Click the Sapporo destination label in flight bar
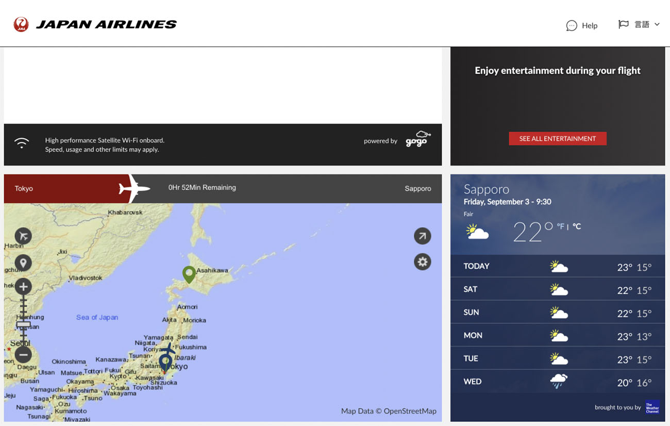Viewport: 670px width, 426px height. coord(418,189)
